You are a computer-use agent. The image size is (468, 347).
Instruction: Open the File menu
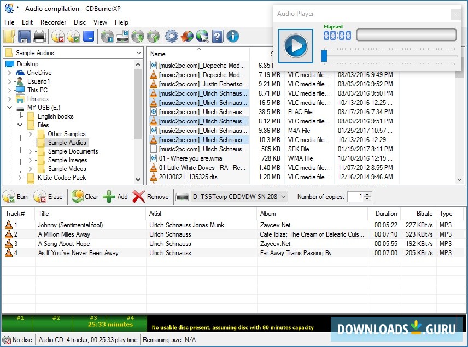[9, 22]
